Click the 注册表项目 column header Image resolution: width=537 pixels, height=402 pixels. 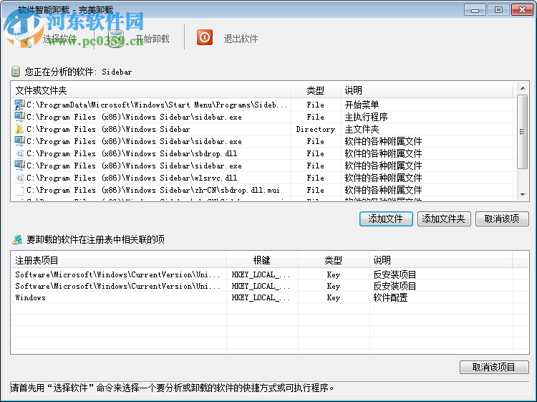point(118,260)
